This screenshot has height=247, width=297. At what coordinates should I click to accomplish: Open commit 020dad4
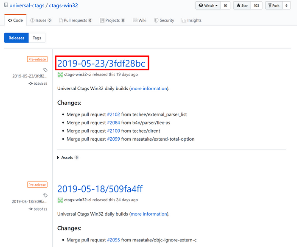coord(38,83)
